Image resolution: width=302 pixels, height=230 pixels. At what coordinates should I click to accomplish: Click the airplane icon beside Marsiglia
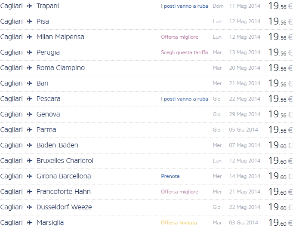point(30,223)
